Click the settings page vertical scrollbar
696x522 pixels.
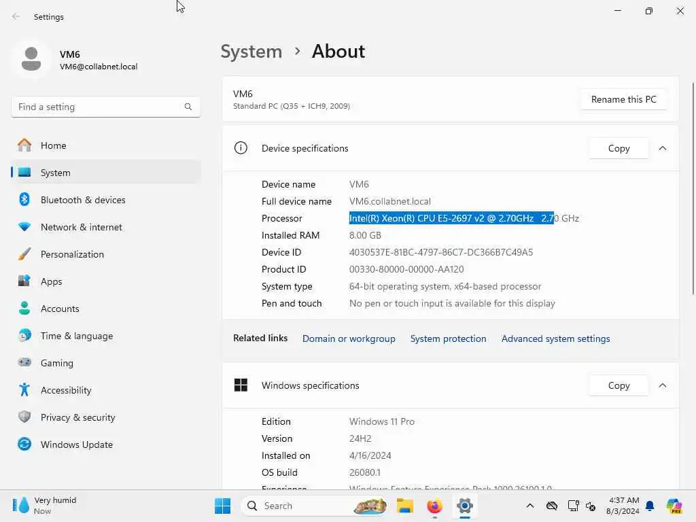(x=693, y=189)
